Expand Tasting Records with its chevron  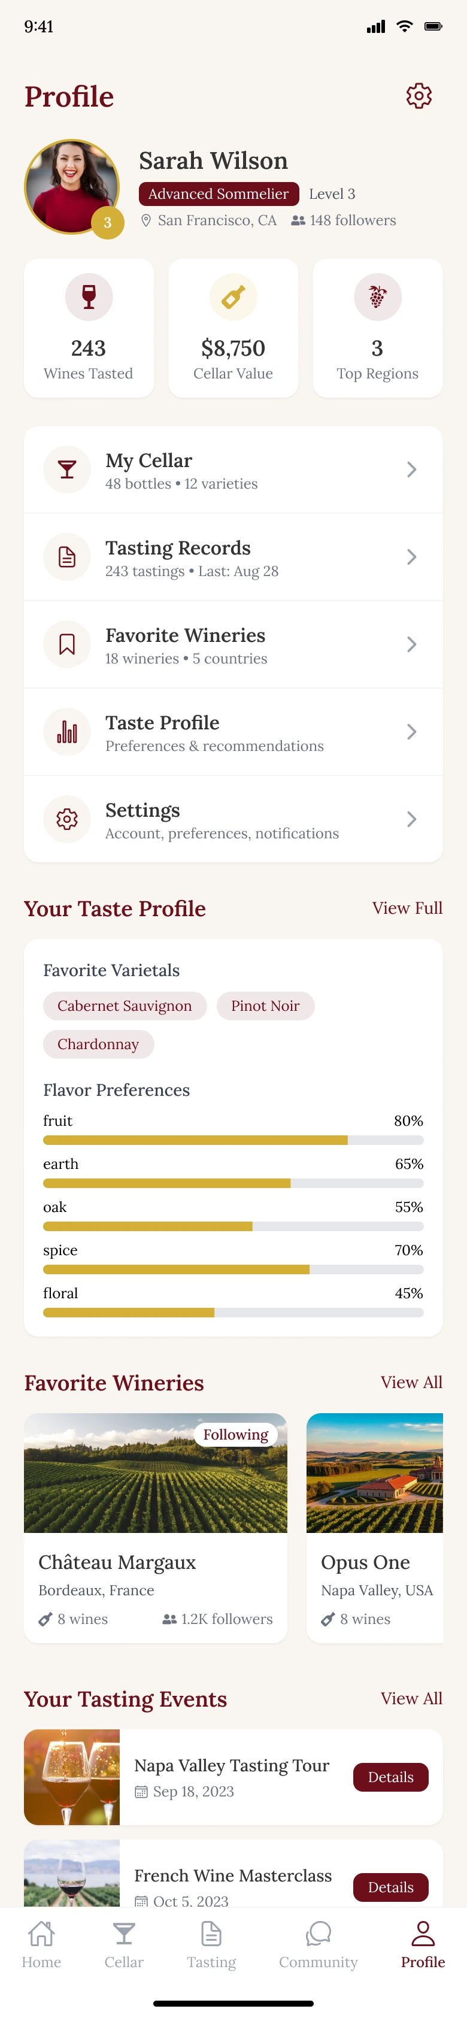click(x=411, y=557)
